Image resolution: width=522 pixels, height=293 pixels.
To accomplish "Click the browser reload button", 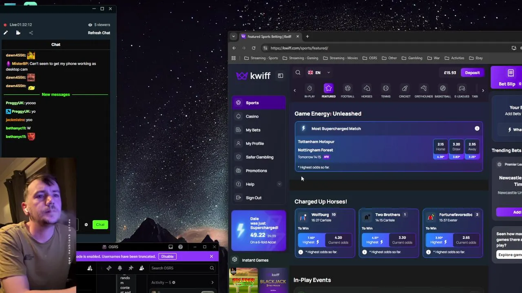I will click(253, 48).
